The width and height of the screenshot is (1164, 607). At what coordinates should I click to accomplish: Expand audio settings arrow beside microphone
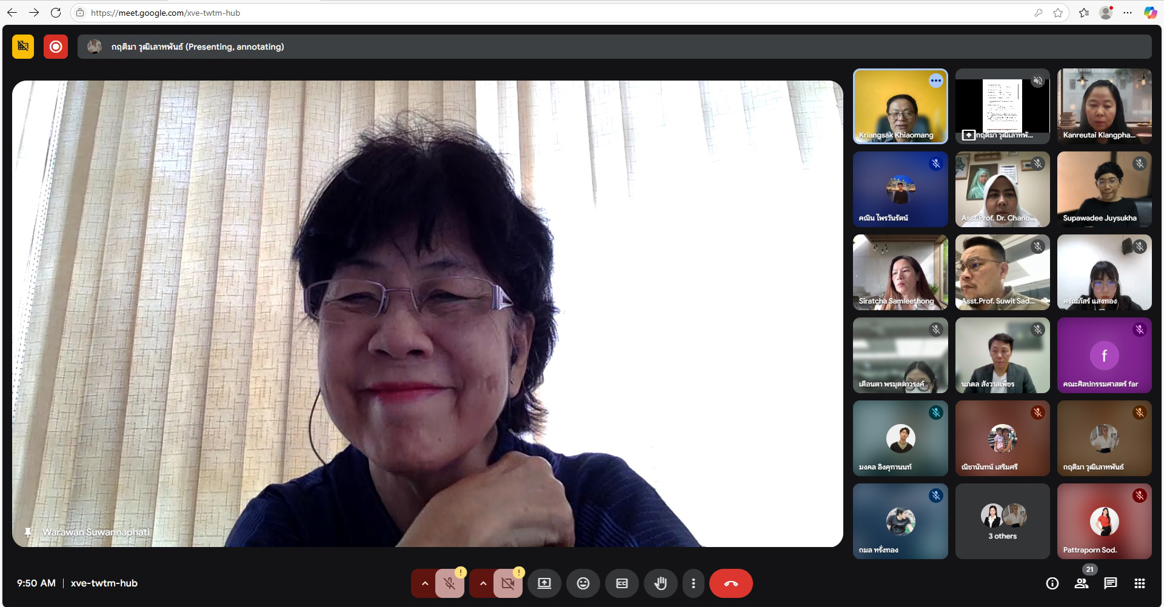tap(425, 583)
